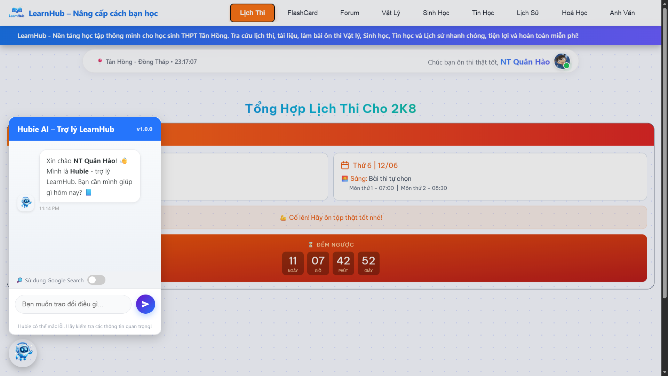668x376 pixels.
Task: Click the user avatar next to NT Quân Hào
Action: click(x=562, y=61)
